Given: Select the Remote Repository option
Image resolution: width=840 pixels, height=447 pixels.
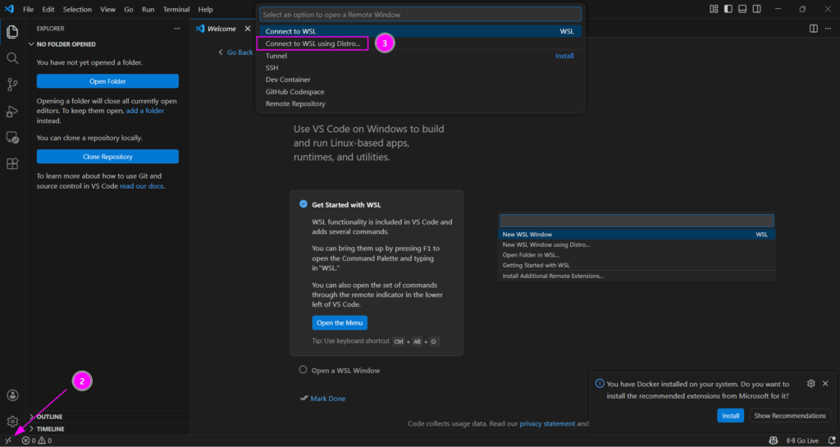Looking at the screenshot, I should coord(421,103).
